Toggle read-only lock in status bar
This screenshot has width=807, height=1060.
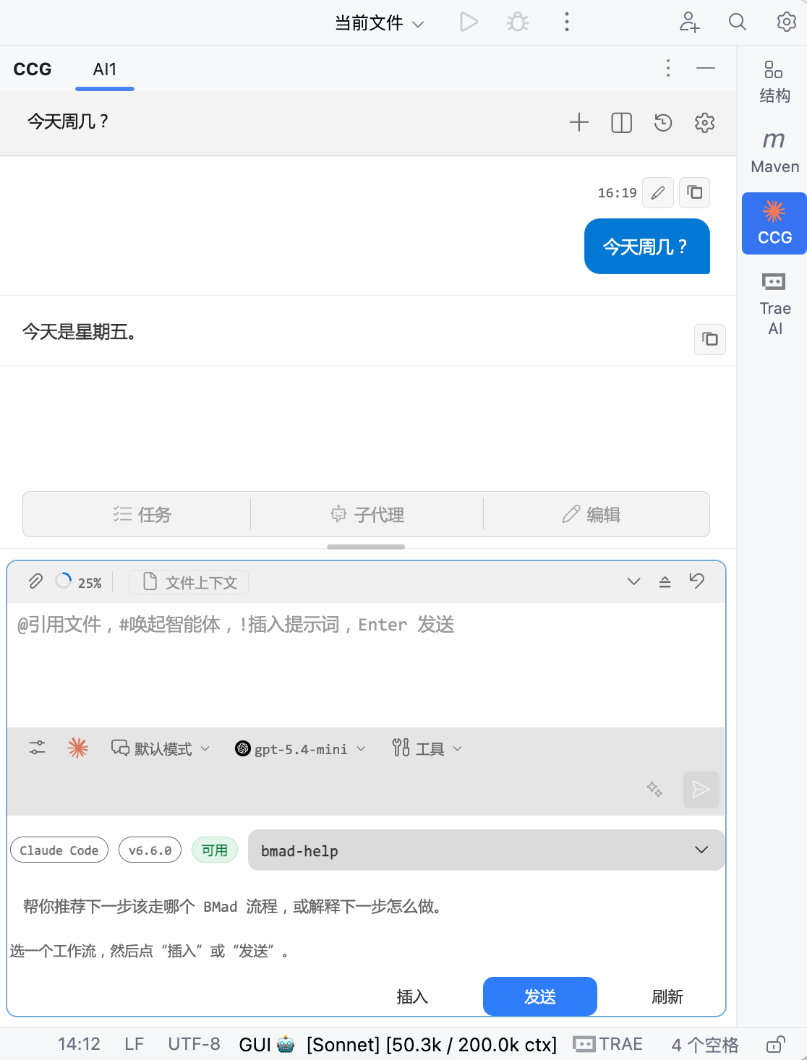775,1044
